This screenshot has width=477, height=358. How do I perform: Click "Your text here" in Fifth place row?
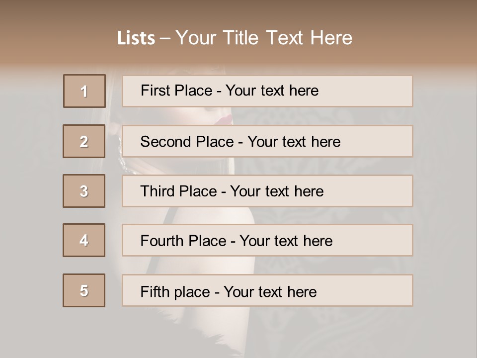[x=270, y=291]
